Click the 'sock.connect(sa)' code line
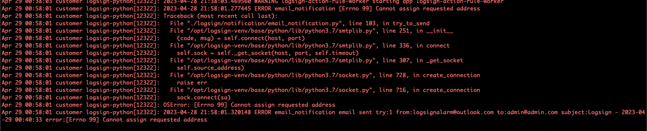This screenshot has height=131, width=647. click(x=204, y=97)
